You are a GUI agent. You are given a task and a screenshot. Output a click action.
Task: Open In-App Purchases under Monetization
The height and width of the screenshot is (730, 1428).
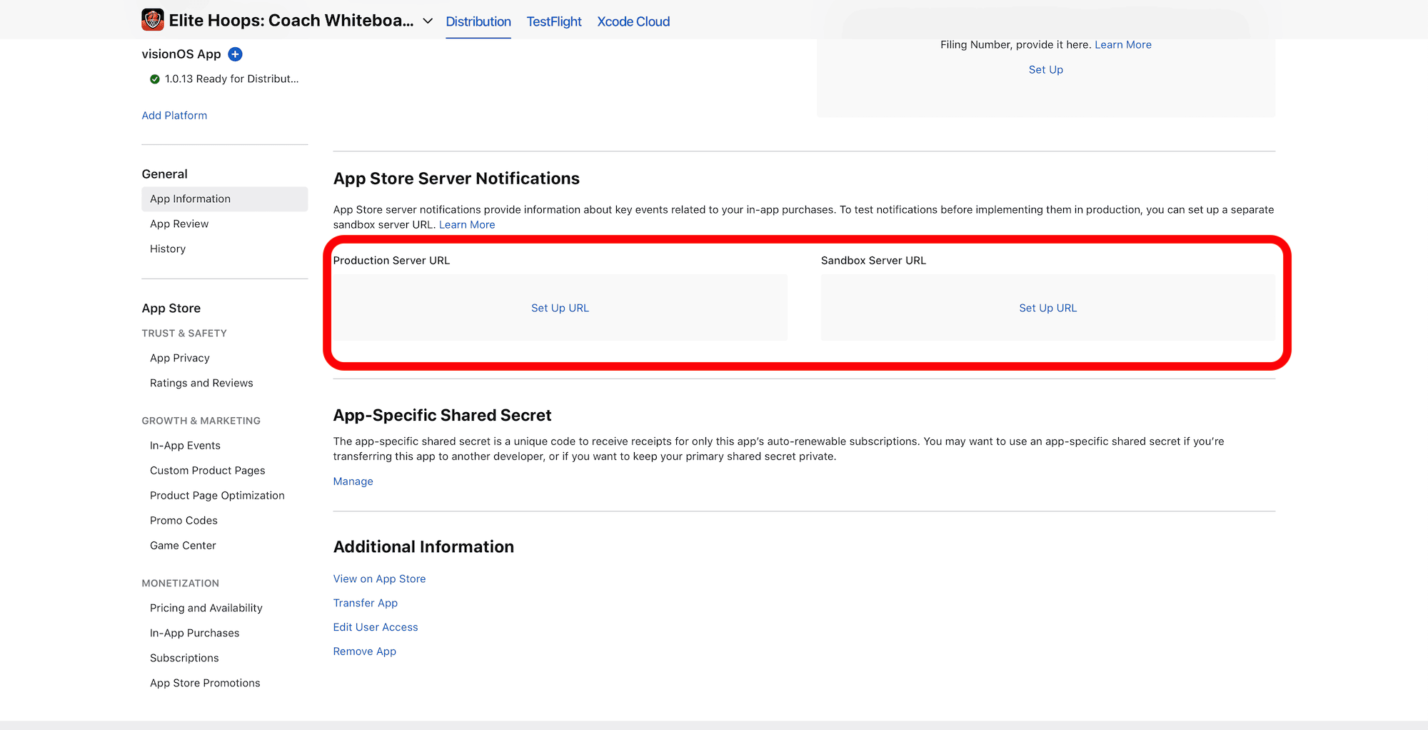click(x=194, y=634)
